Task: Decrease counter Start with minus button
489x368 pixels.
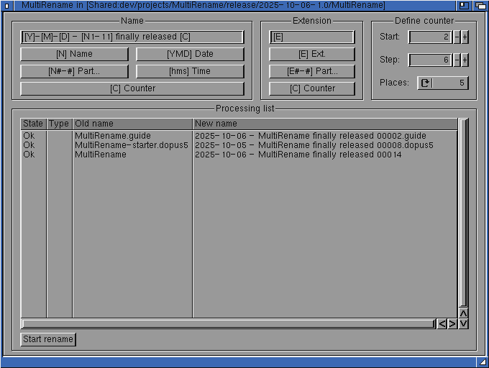Action: (457, 37)
